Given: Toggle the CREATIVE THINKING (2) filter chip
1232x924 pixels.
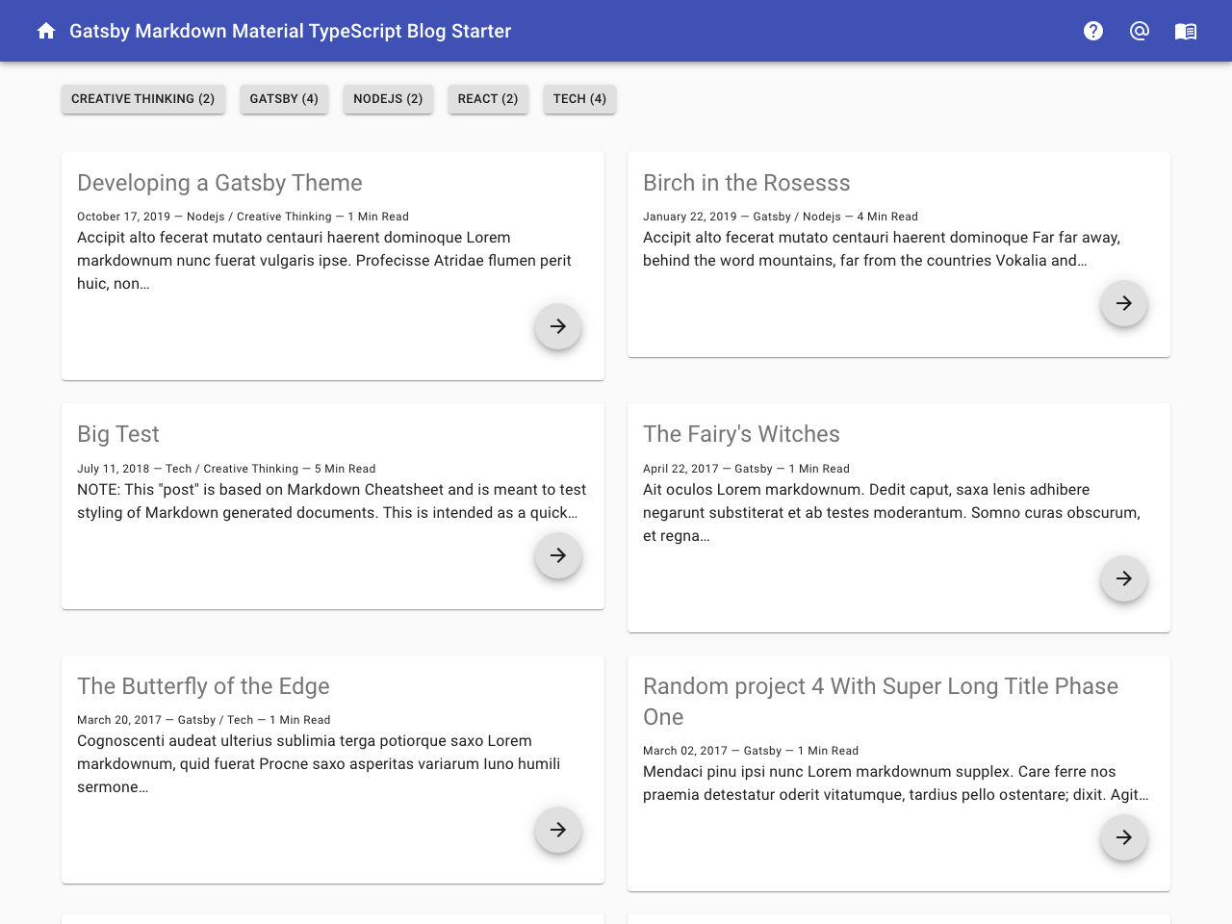Looking at the screenshot, I should click(x=142, y=98).
